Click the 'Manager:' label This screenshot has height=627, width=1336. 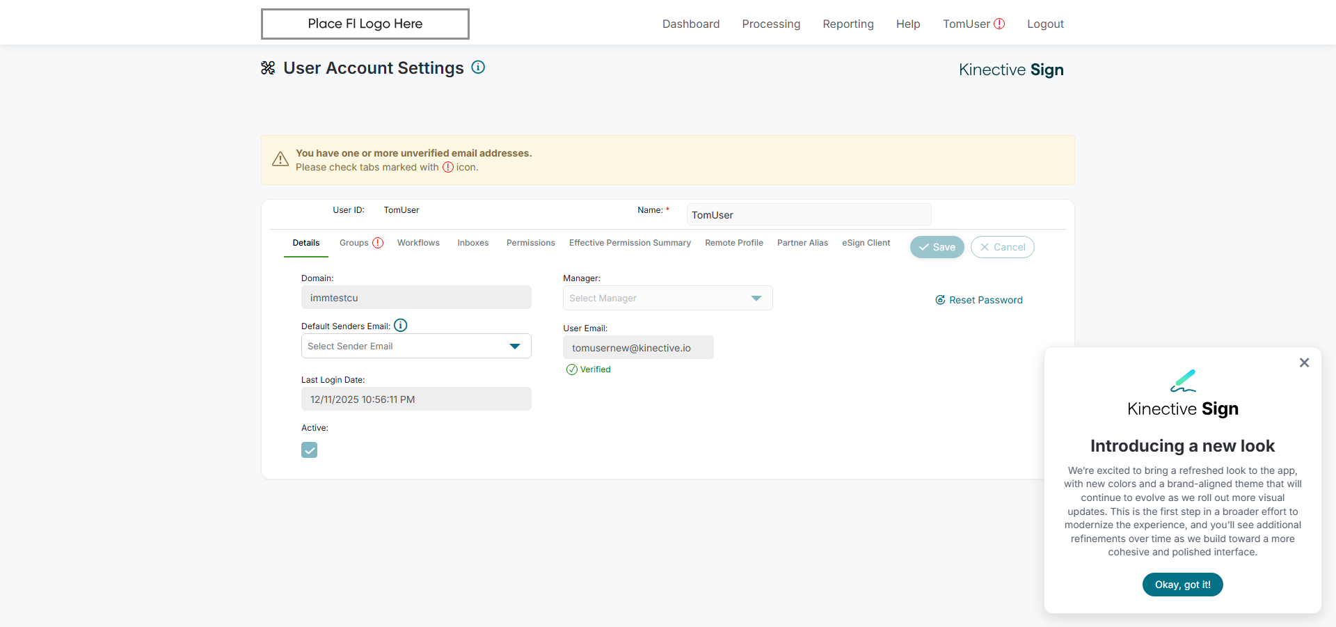click(x=582, y=278)
